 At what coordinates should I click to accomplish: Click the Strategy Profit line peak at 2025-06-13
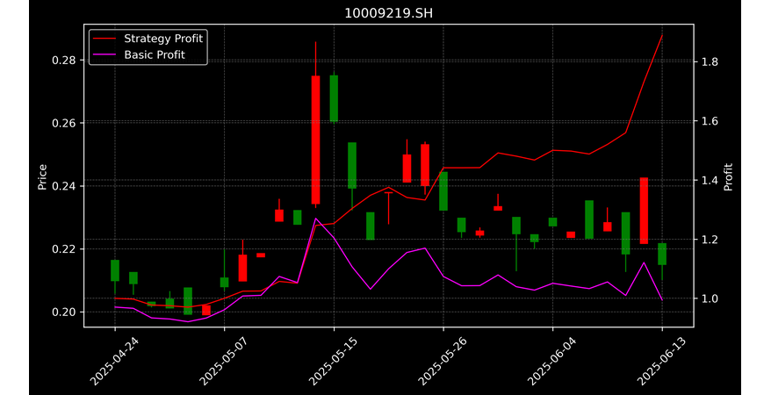[x=662, y=35]
